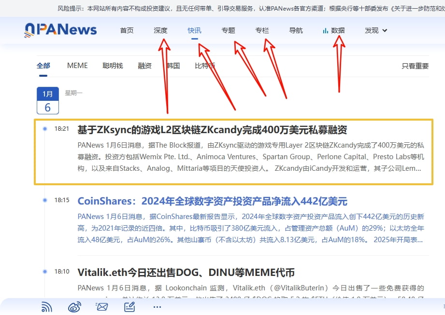The image size is (445, 315).
Task: Open the 导航 nav item
Action: pos(296,30)
